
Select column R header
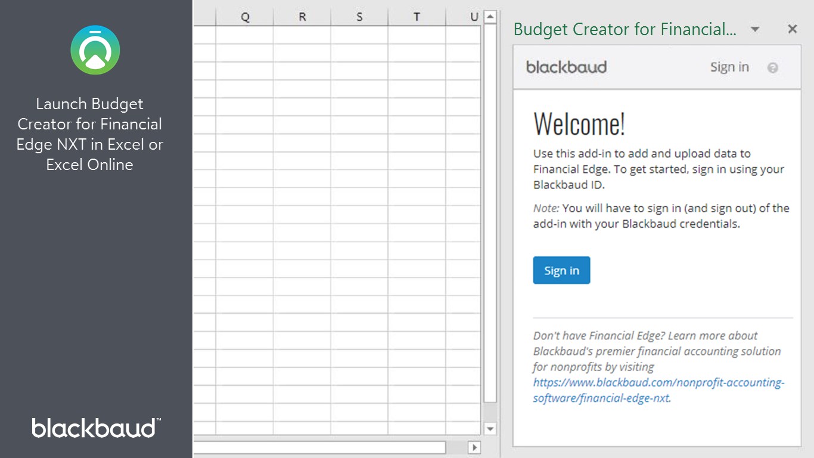(x=302, y=17)
